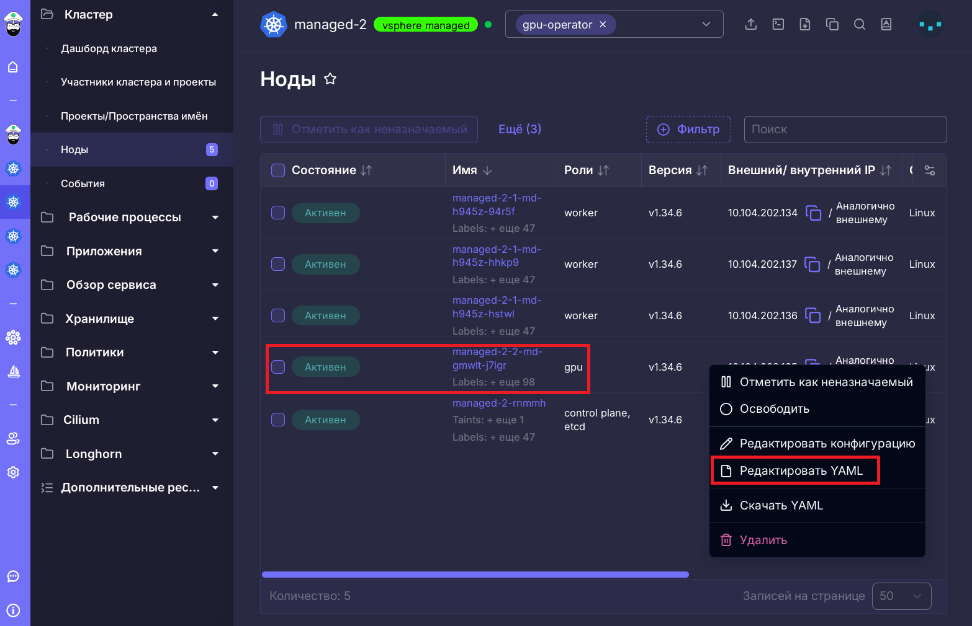The width and height of the screenshot is (972, 626).
Task: Go to home icon in left rail
Action: 13,67
